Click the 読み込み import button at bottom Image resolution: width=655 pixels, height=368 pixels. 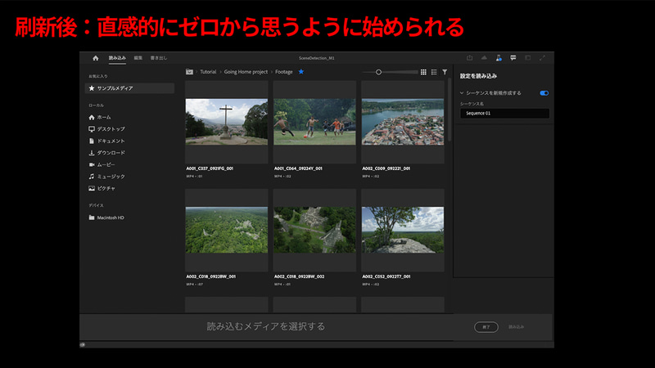517,326
